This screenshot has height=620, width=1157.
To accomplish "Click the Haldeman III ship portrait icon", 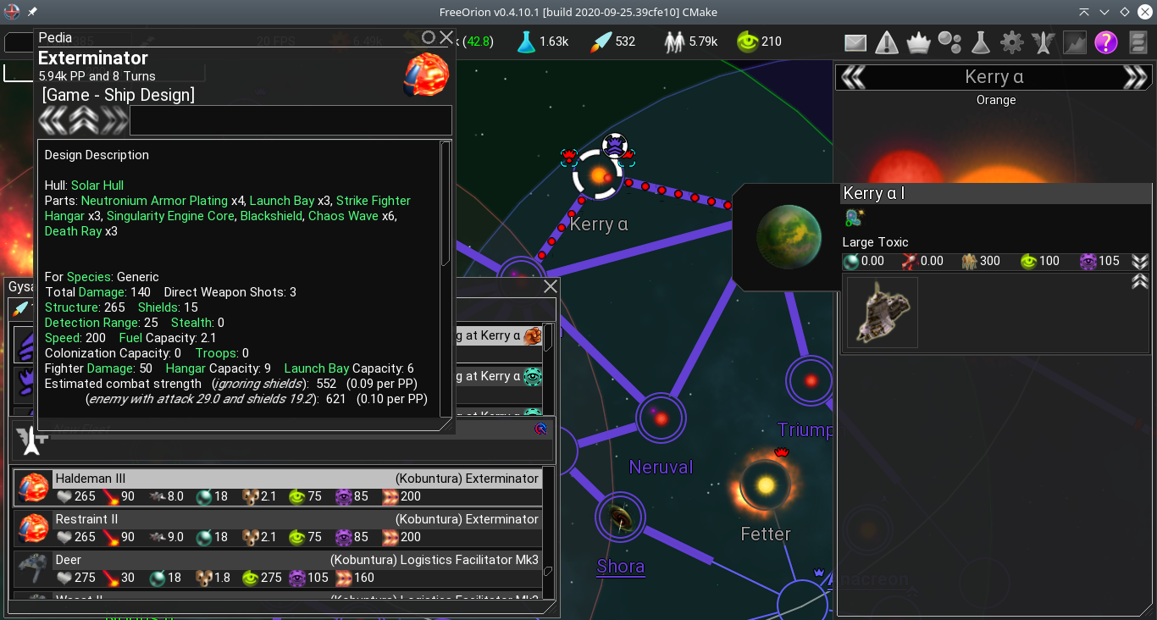I will tap(33, 486).
